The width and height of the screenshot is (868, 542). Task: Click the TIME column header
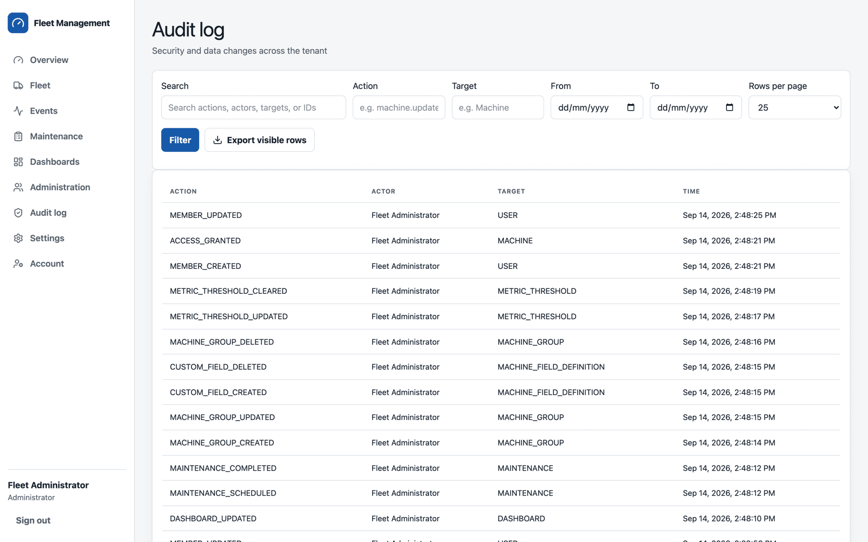click(691, 191)
